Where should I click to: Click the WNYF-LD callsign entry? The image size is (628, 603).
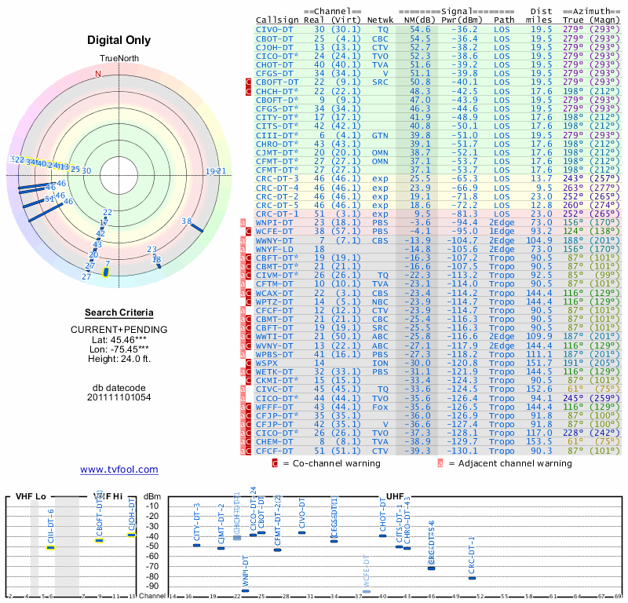[277, 248]
